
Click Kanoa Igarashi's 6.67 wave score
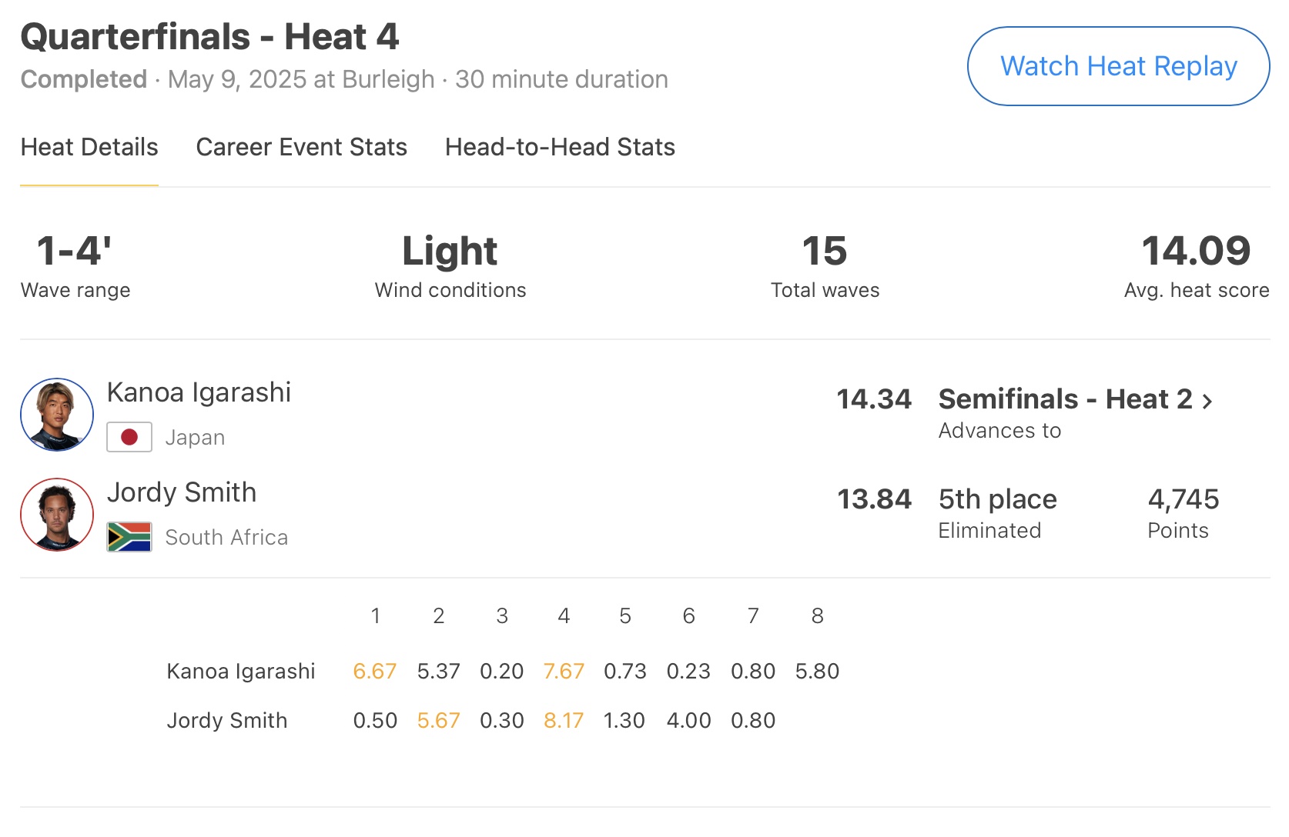pyautogui.click(x=375, y=672)
